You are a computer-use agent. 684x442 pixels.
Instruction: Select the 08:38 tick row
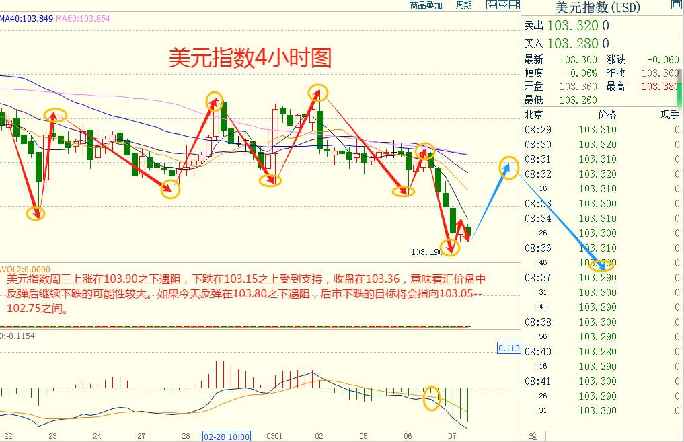(x=602, y=322)
